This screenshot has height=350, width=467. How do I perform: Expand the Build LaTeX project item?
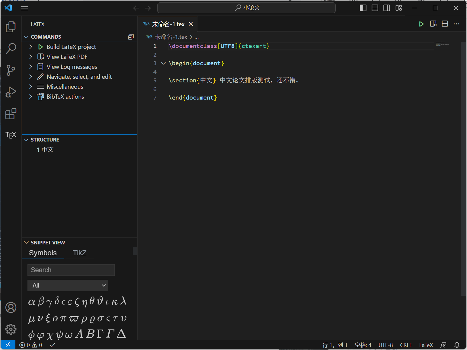(x=30, y=47)
